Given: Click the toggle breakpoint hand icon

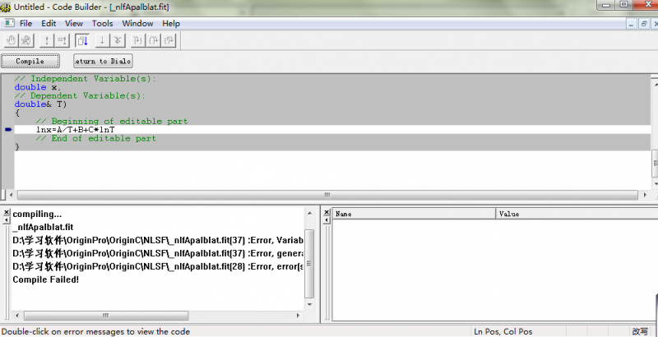Looking at the screenshot, I should click(12, 40).
